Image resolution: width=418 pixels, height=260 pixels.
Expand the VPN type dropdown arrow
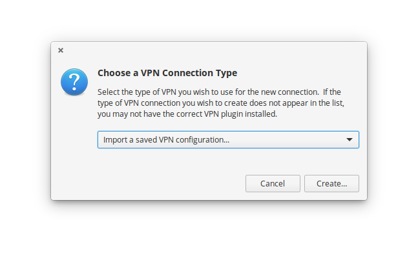[x=350, y=139]
